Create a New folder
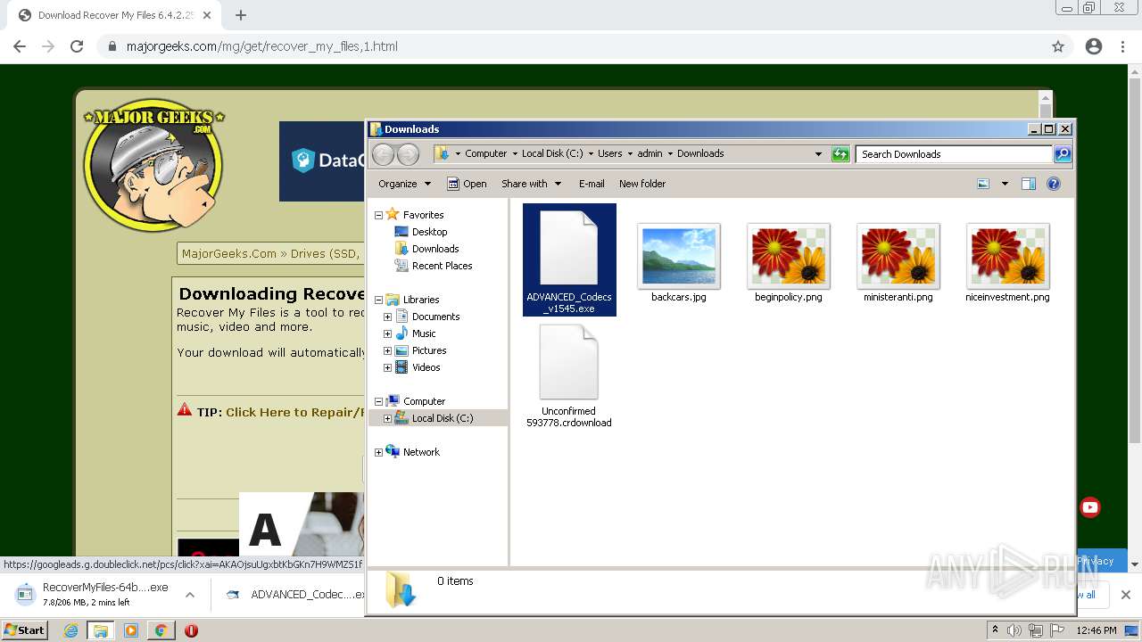 pos(642,184)
